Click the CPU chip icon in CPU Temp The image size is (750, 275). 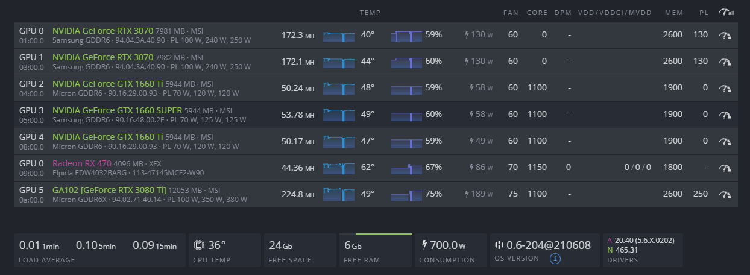pyautogui.click(x=198, y=245)
